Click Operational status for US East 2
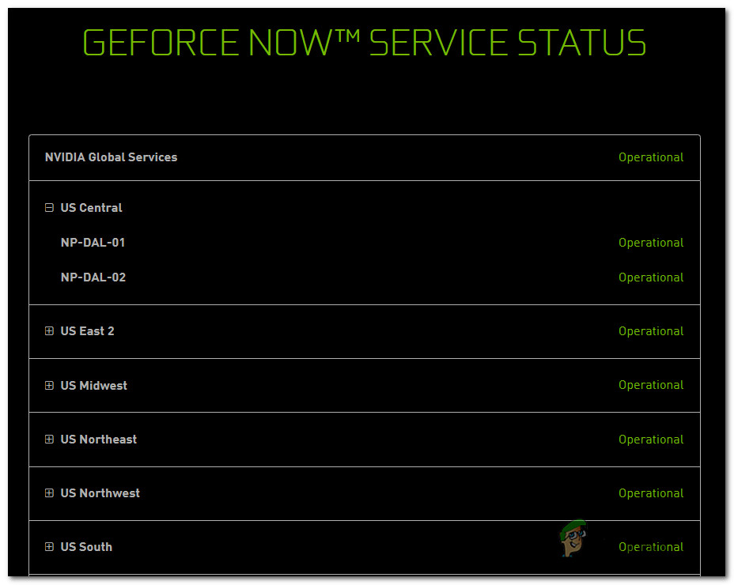 pos(650,331)
